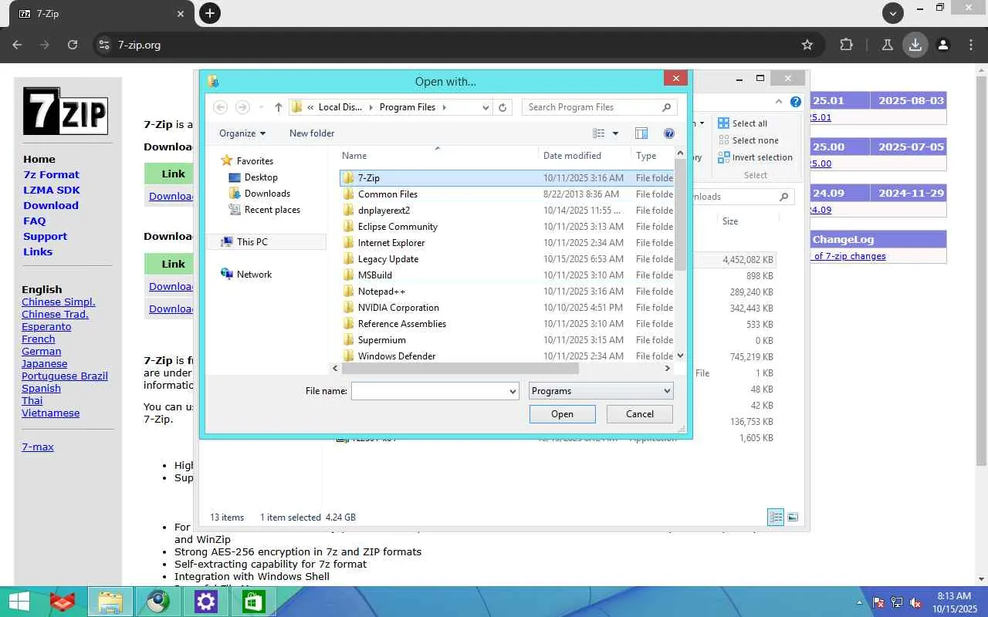Screen dimensions: 988x617
Task: Click the search magnifier in Open with dialog
Action: tap(666, 107)
